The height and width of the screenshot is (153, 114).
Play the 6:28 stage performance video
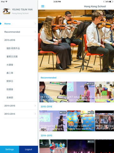[81, 146]
